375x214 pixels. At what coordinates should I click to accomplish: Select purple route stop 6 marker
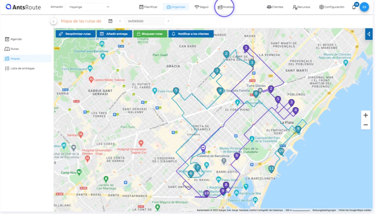(237, 156)
